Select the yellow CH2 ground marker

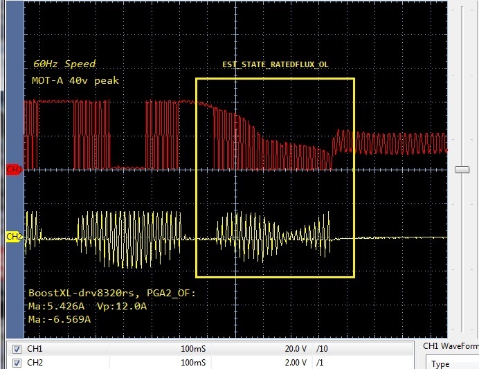pyautogui.click(x=15, y=237)
